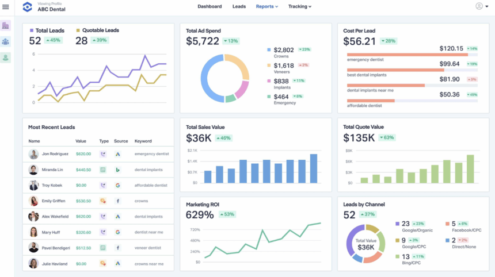Click Jon Rodriguez's Google Ads source icon
The height and width of the screenshot is (277, 495).
point(118,154)
